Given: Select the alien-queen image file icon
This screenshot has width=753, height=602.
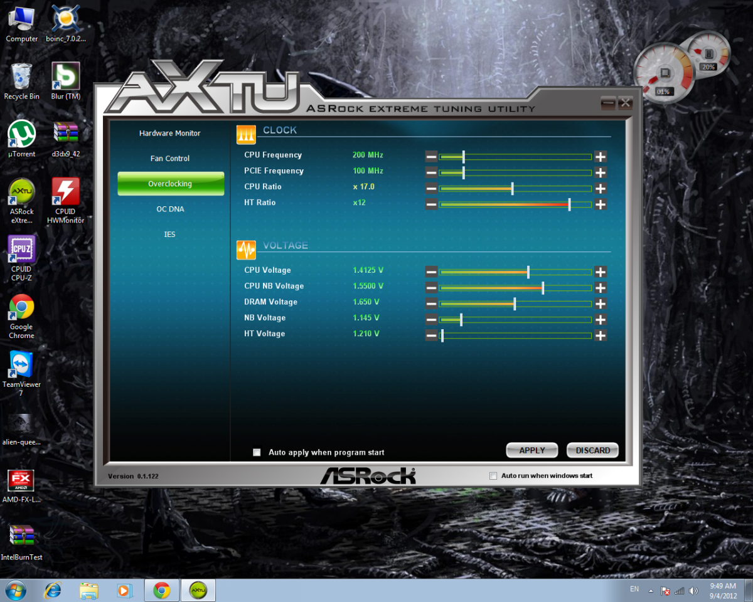Looking at the screenshot, I should (21, 430).
